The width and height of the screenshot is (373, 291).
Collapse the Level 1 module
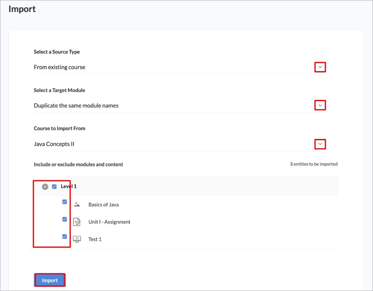pyautogui.click(x=45, y=187)
